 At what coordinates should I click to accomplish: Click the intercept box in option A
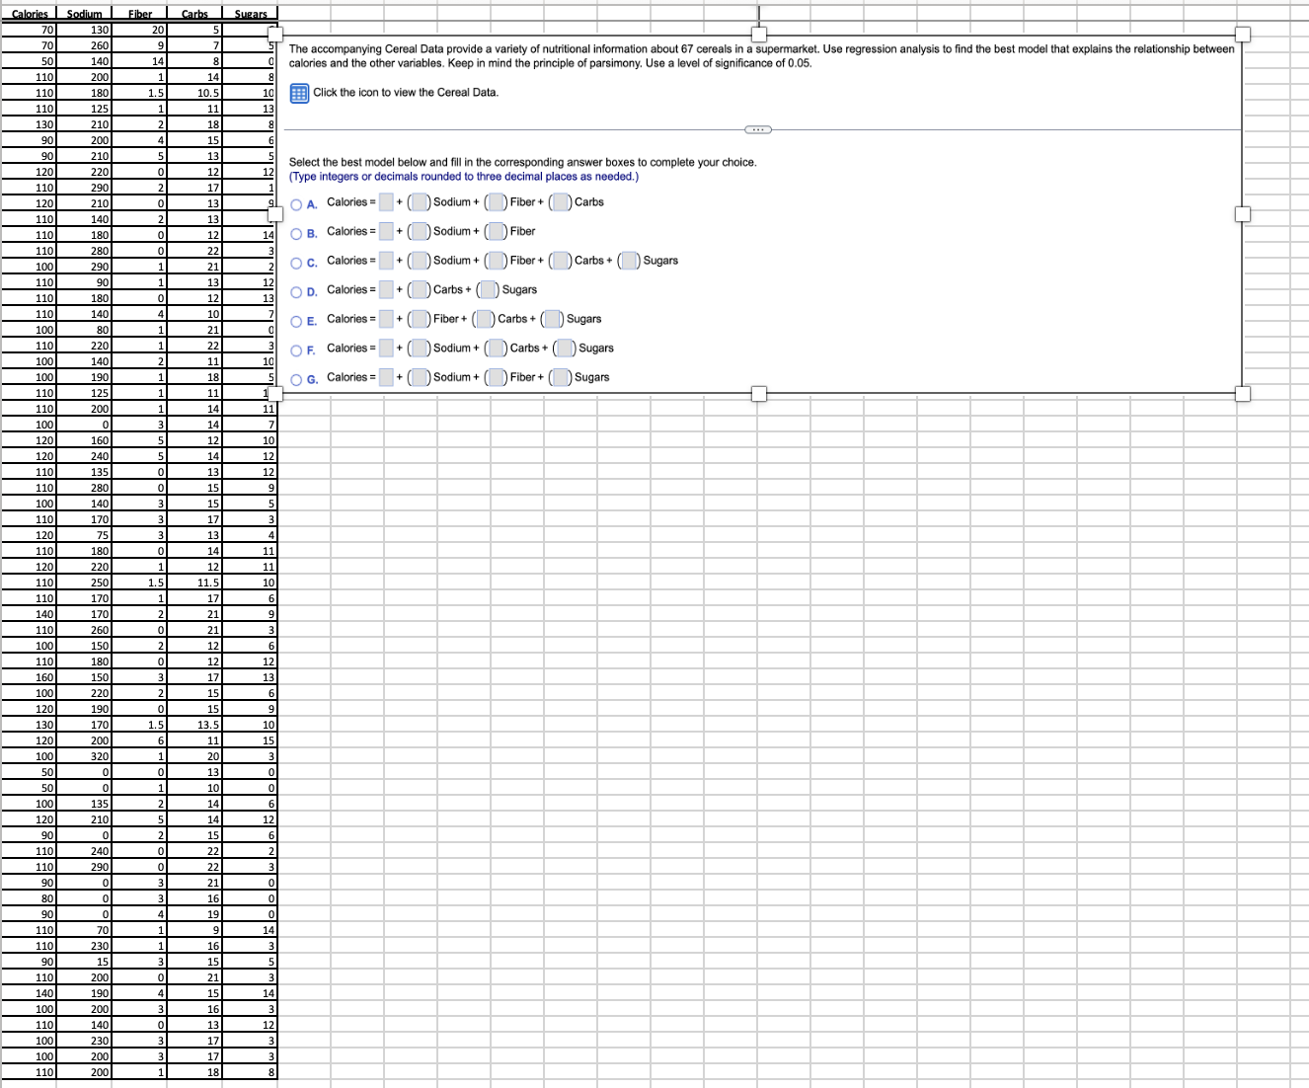[386, 202]
